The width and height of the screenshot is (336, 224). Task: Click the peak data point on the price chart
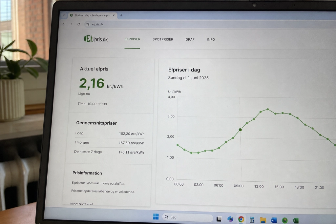point(268,110)
